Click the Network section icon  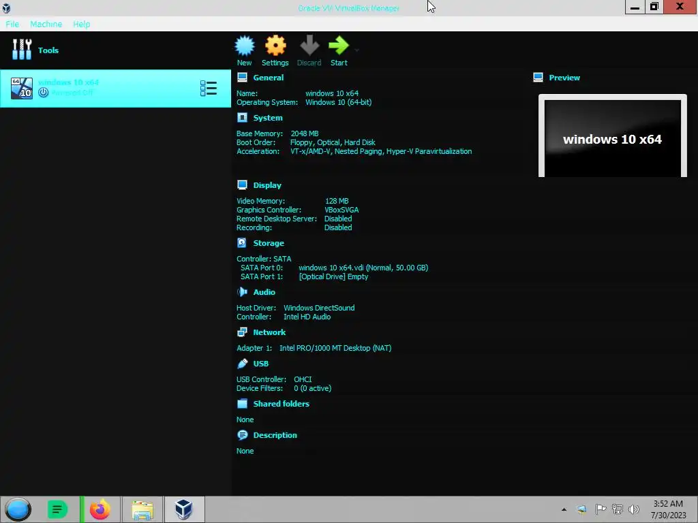[242, 332]
